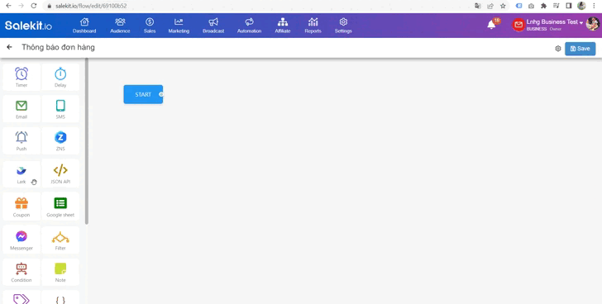Open the Reports section
Viewport: 602px width, 304px height.
tap(313, 26)
